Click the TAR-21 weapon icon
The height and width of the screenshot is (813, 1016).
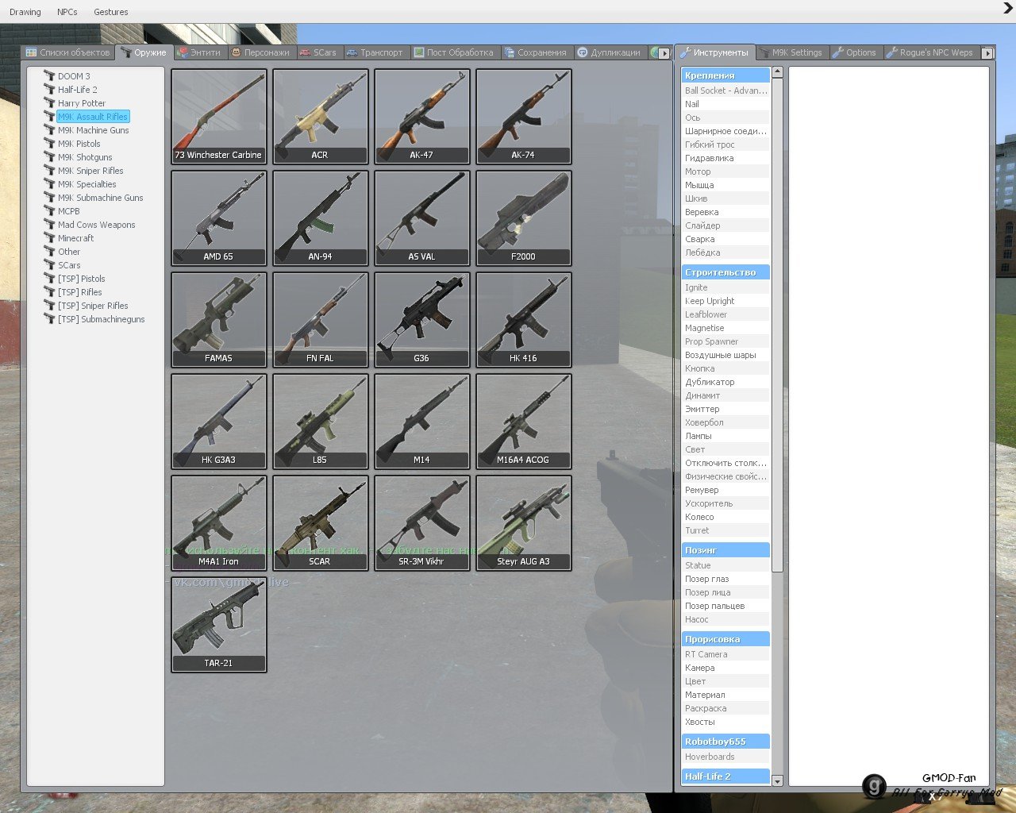point(219,624)
